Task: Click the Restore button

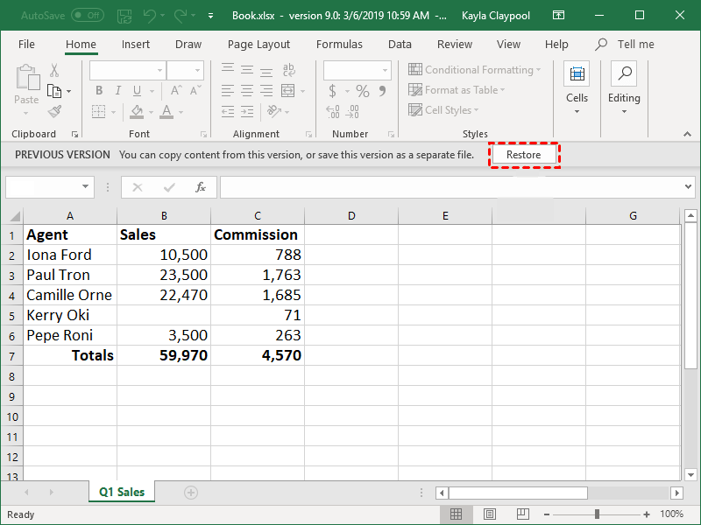Action: (523, 155)
